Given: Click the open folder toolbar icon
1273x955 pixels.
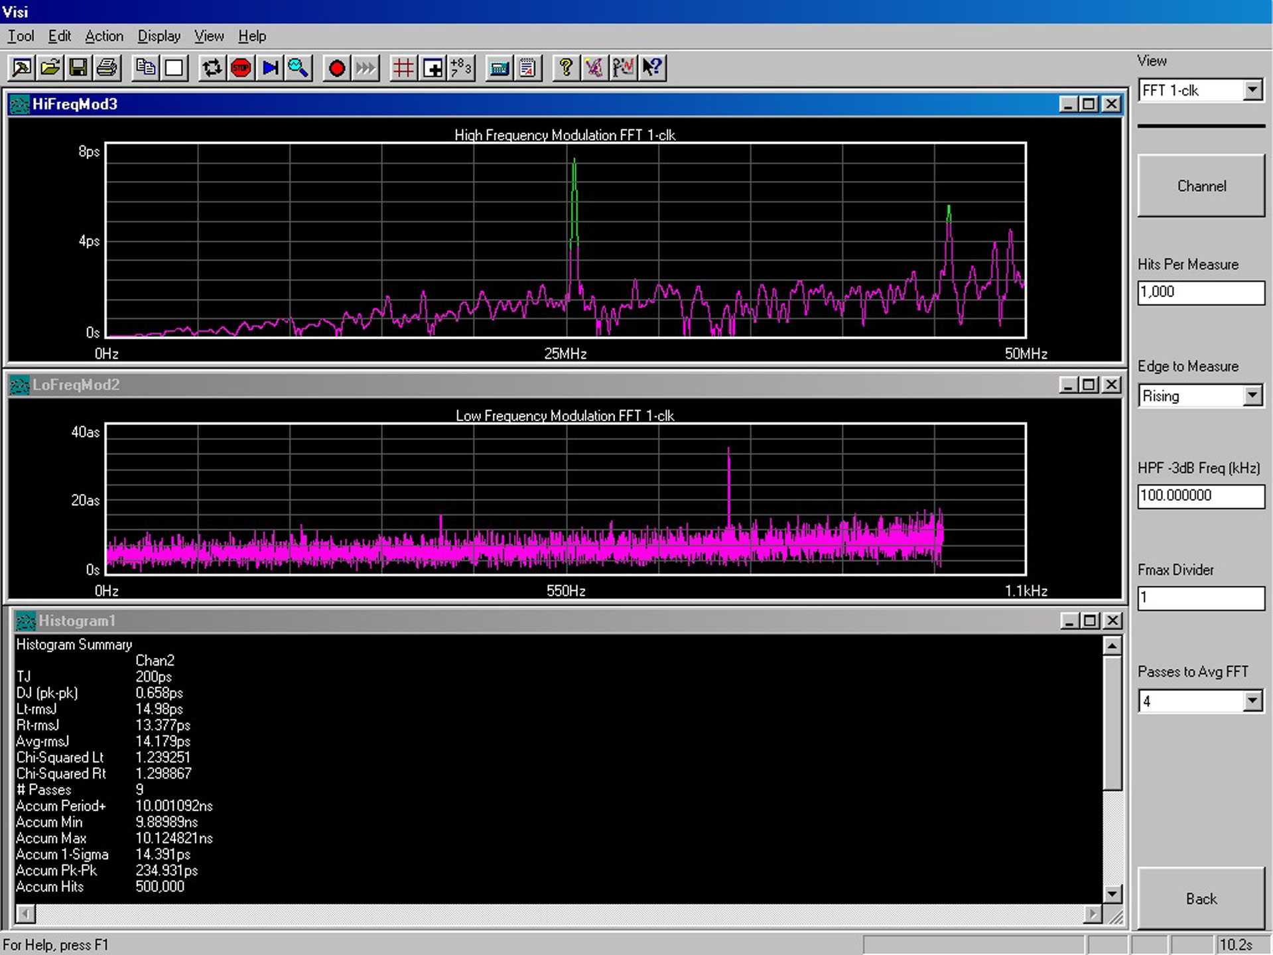Looking at the screenshot, I should 50,68.
